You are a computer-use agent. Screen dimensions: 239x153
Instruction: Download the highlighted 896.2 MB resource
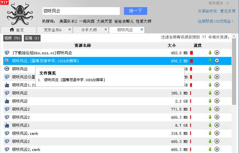pyautogui.click(x=210, y=61)
